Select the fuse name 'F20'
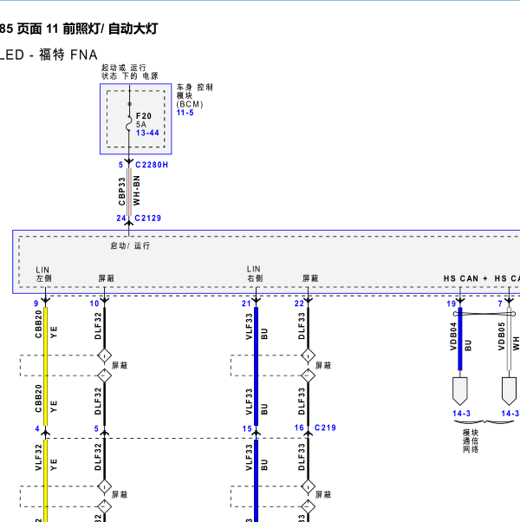 coord(144,116)
